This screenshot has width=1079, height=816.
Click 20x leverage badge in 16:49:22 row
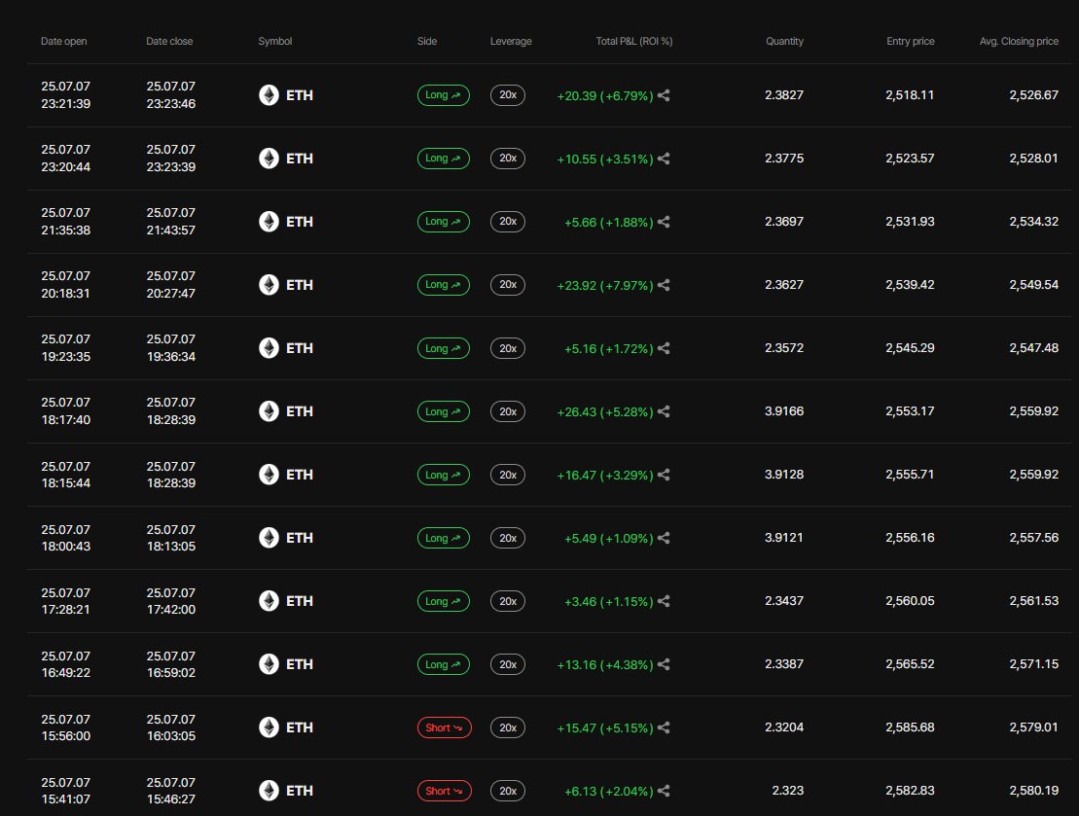point(508,664)
